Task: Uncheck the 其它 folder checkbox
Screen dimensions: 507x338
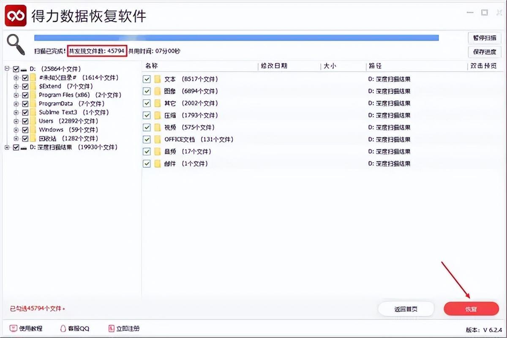Action: point(147,103)
